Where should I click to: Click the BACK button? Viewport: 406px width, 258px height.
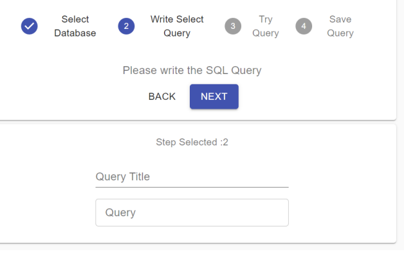pos(162,97)
